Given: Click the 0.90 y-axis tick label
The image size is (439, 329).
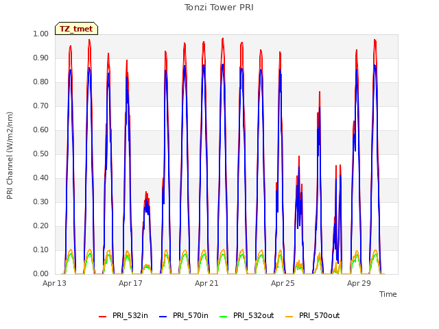Looking at the screenshot, I should (x=41, y=58).
